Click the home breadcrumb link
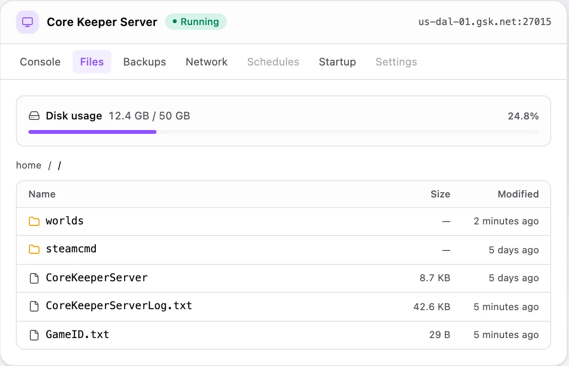 tap(29, 165)
